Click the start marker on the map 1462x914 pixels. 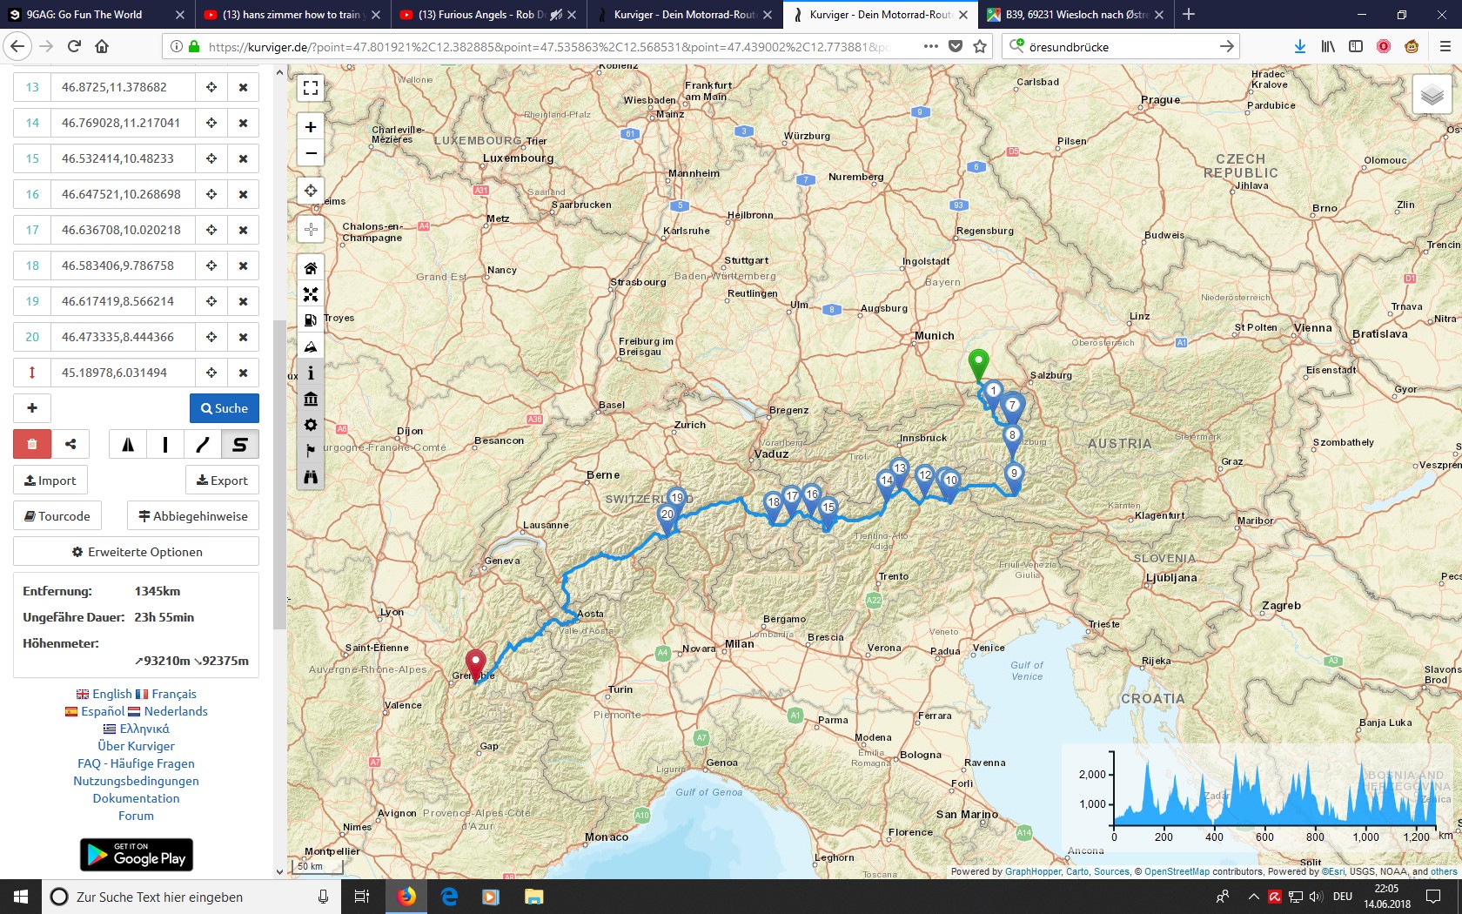(x=979, y=365)
